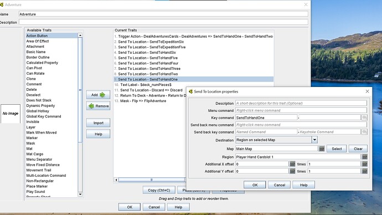This screenshot has width=382, height=215.
Task: Click Clear button next to Map field
Action: (x=358, y=149)
